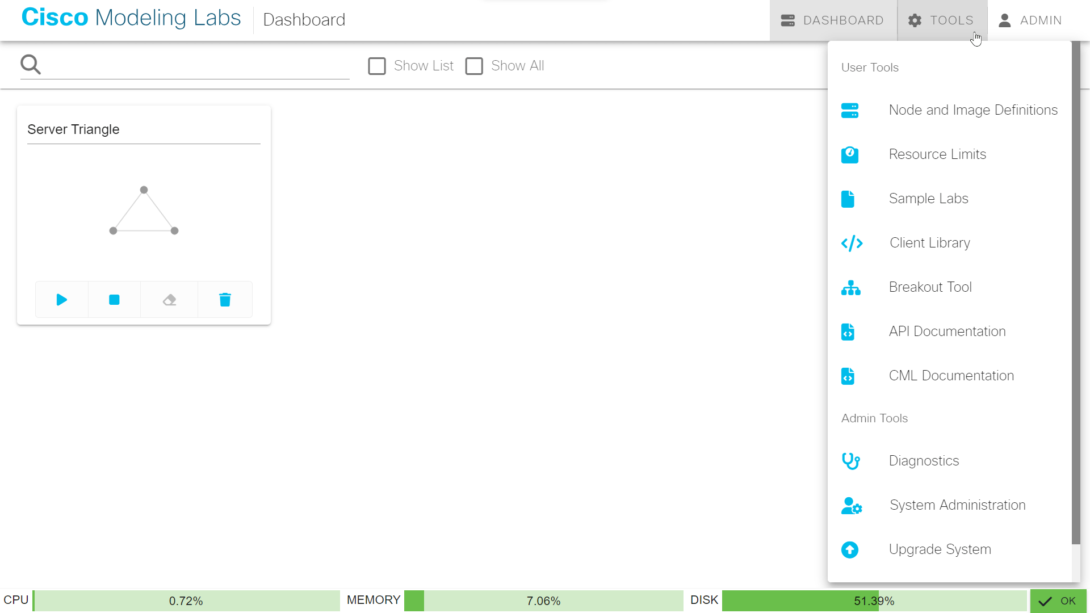Delete the Server Triangle lab
The height and width of the screenshot is (613, 1090).
click(224, 299)
